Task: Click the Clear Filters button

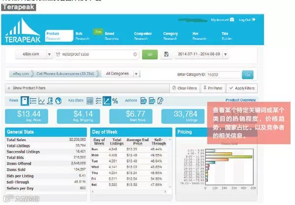Action: (x=185, y=88)
